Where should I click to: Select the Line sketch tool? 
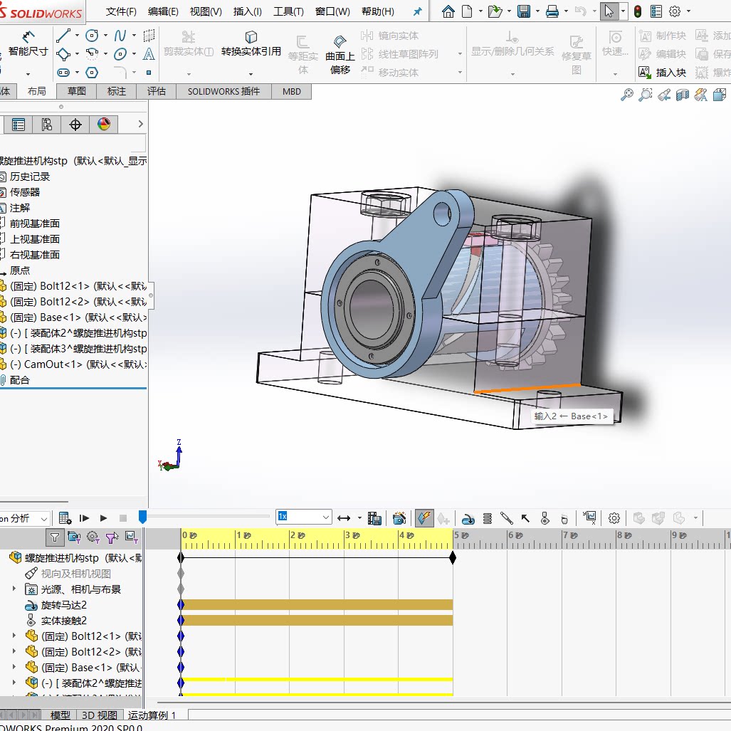click(63, 36)
